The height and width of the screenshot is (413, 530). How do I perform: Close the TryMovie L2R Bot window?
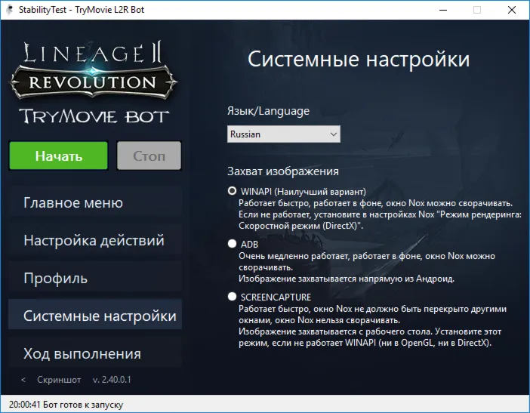[x=512, y=10]
